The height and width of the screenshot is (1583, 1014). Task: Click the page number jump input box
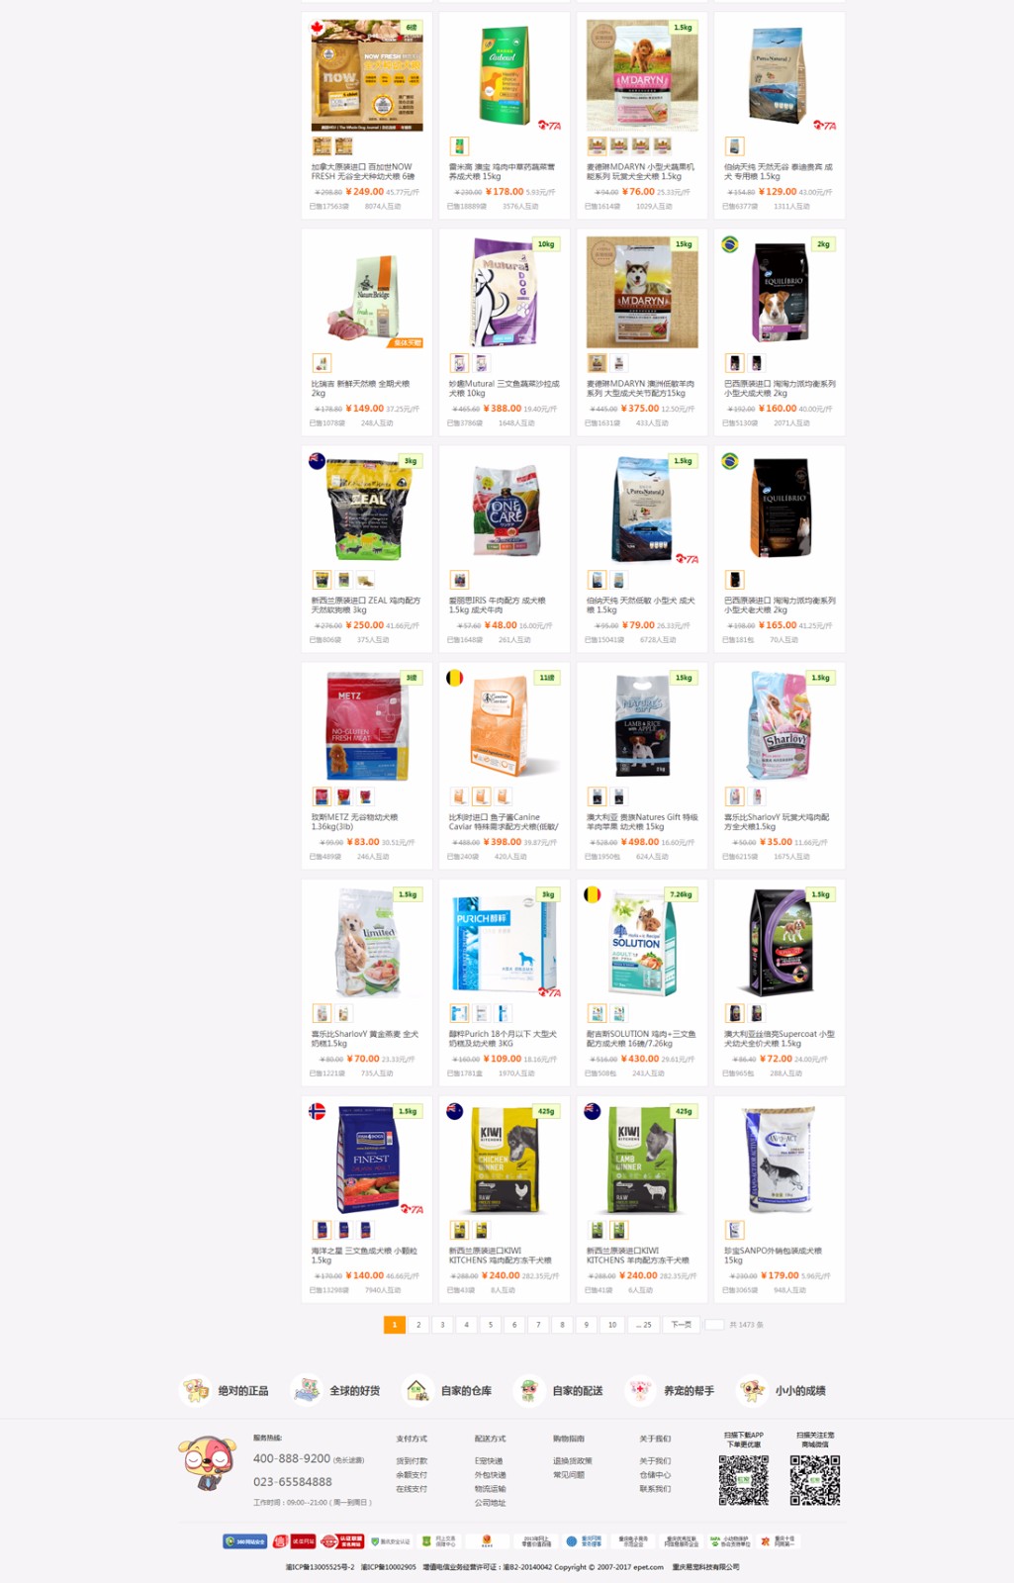714,1325
